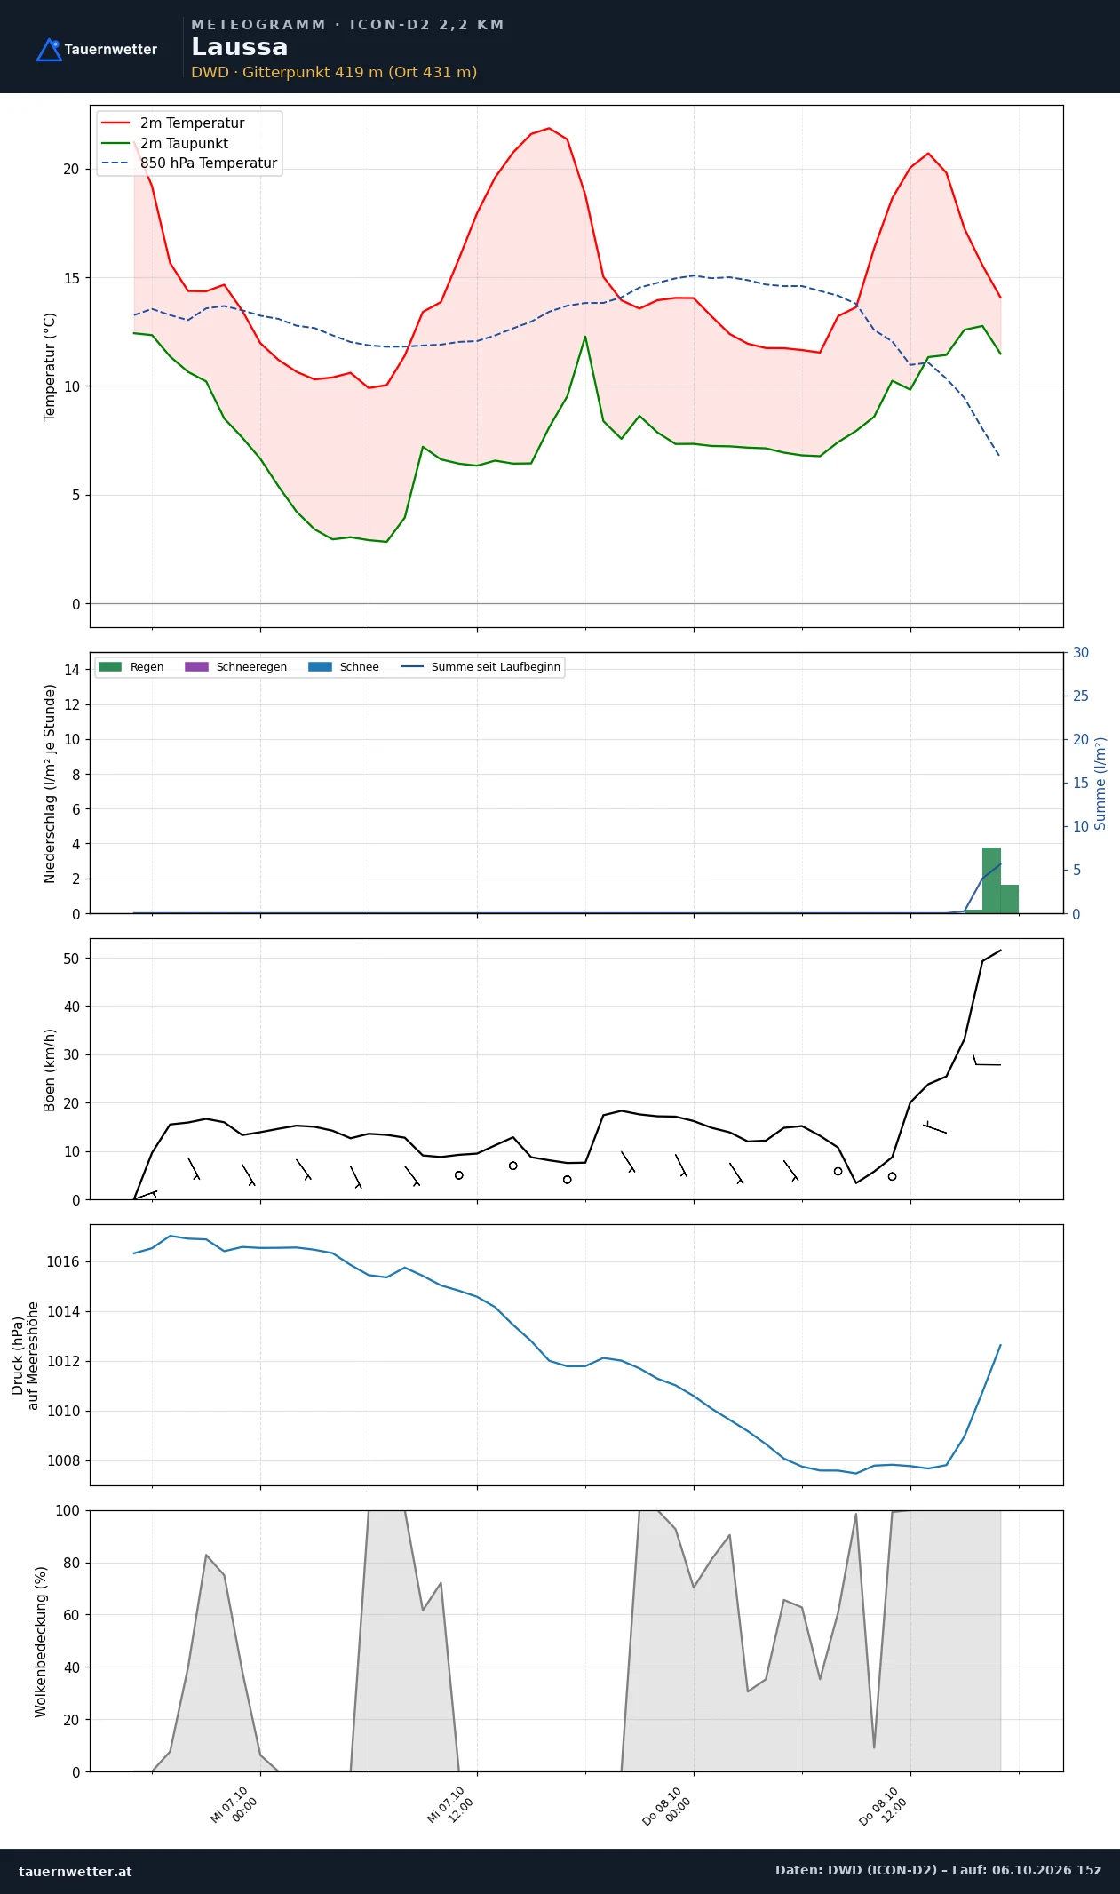Click the "Tauernwetter" brand name in header
This screenshot has height=1894, width=1120.
click(111, 50)
